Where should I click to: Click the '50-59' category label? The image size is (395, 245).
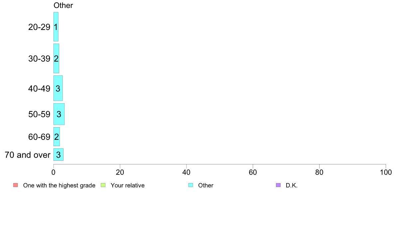pos(39,114)
